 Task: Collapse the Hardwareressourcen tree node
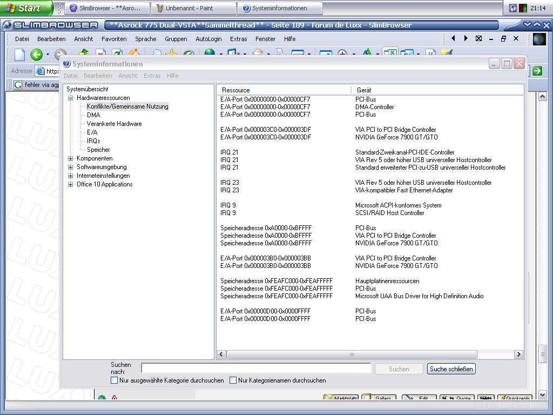(71, 98)
